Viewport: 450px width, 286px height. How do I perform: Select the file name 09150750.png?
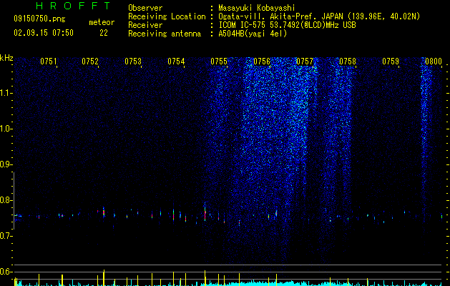[x=39, y=19]
